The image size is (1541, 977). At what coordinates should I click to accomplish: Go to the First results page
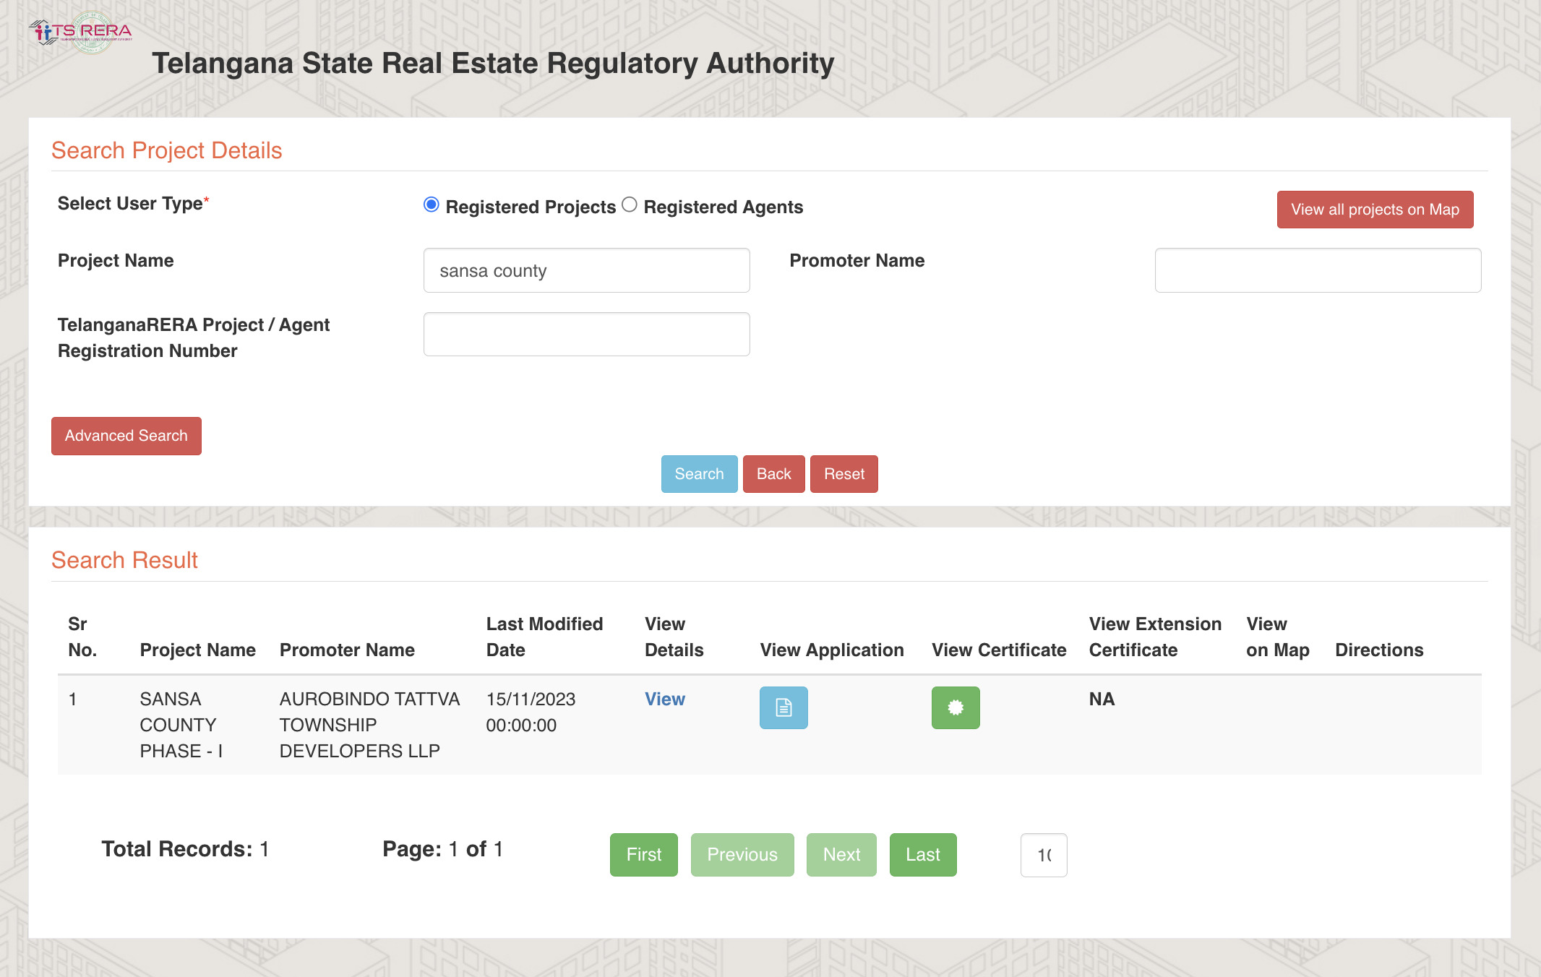coord(643,855)
